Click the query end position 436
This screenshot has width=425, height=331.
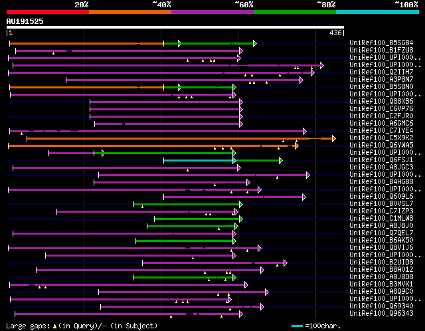335,33
